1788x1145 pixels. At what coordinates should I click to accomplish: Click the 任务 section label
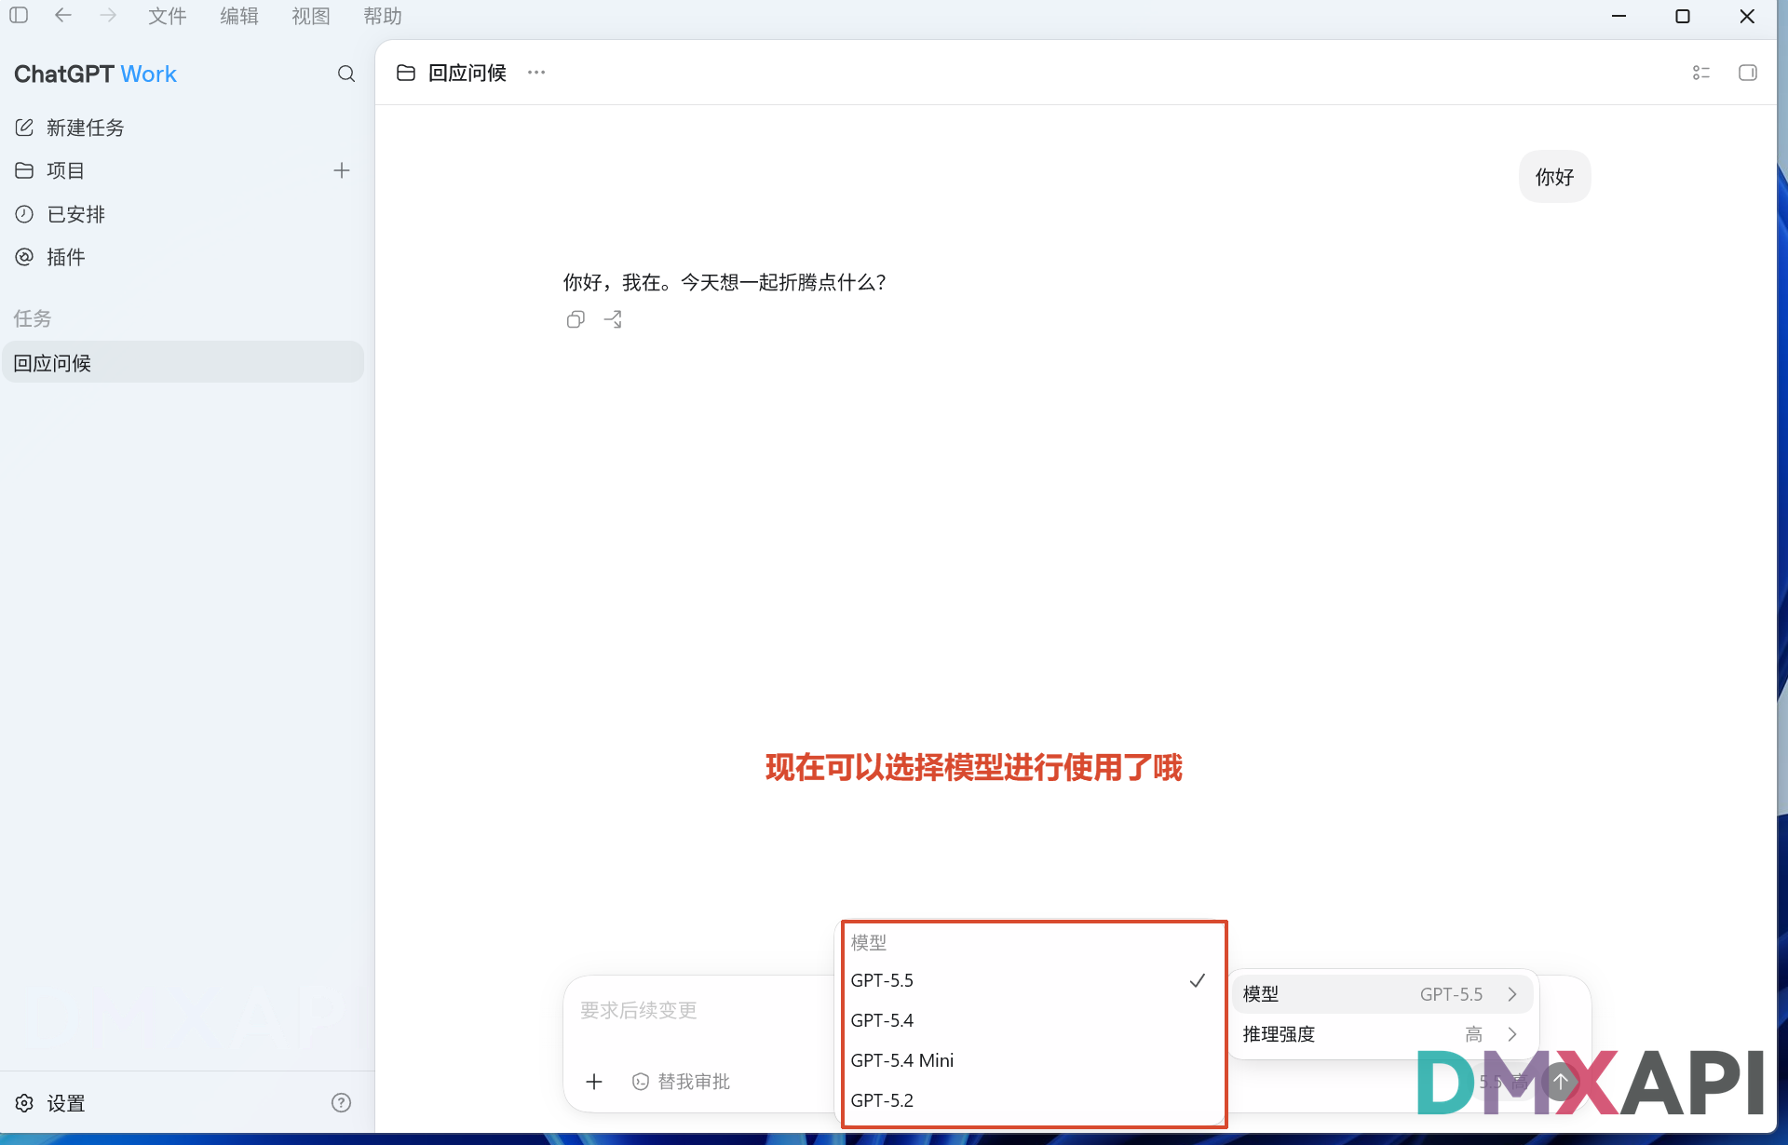(x=33, y=318)
